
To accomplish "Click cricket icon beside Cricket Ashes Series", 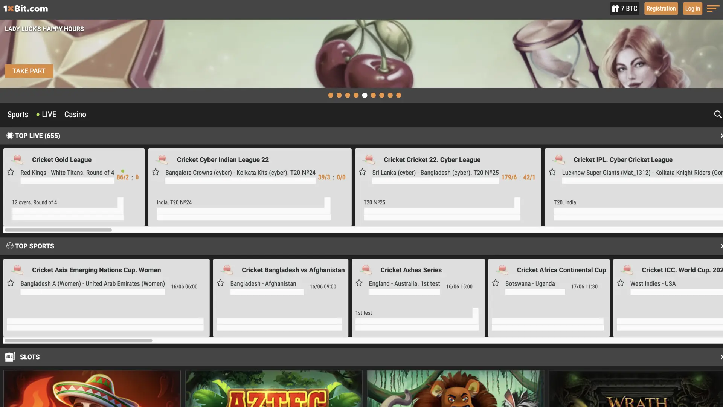I will click(365, 270).
